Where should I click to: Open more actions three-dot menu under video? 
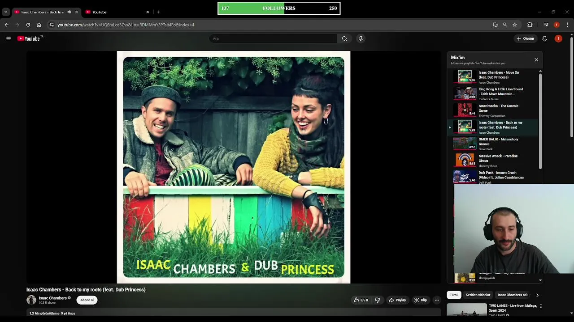coord(437,300)
